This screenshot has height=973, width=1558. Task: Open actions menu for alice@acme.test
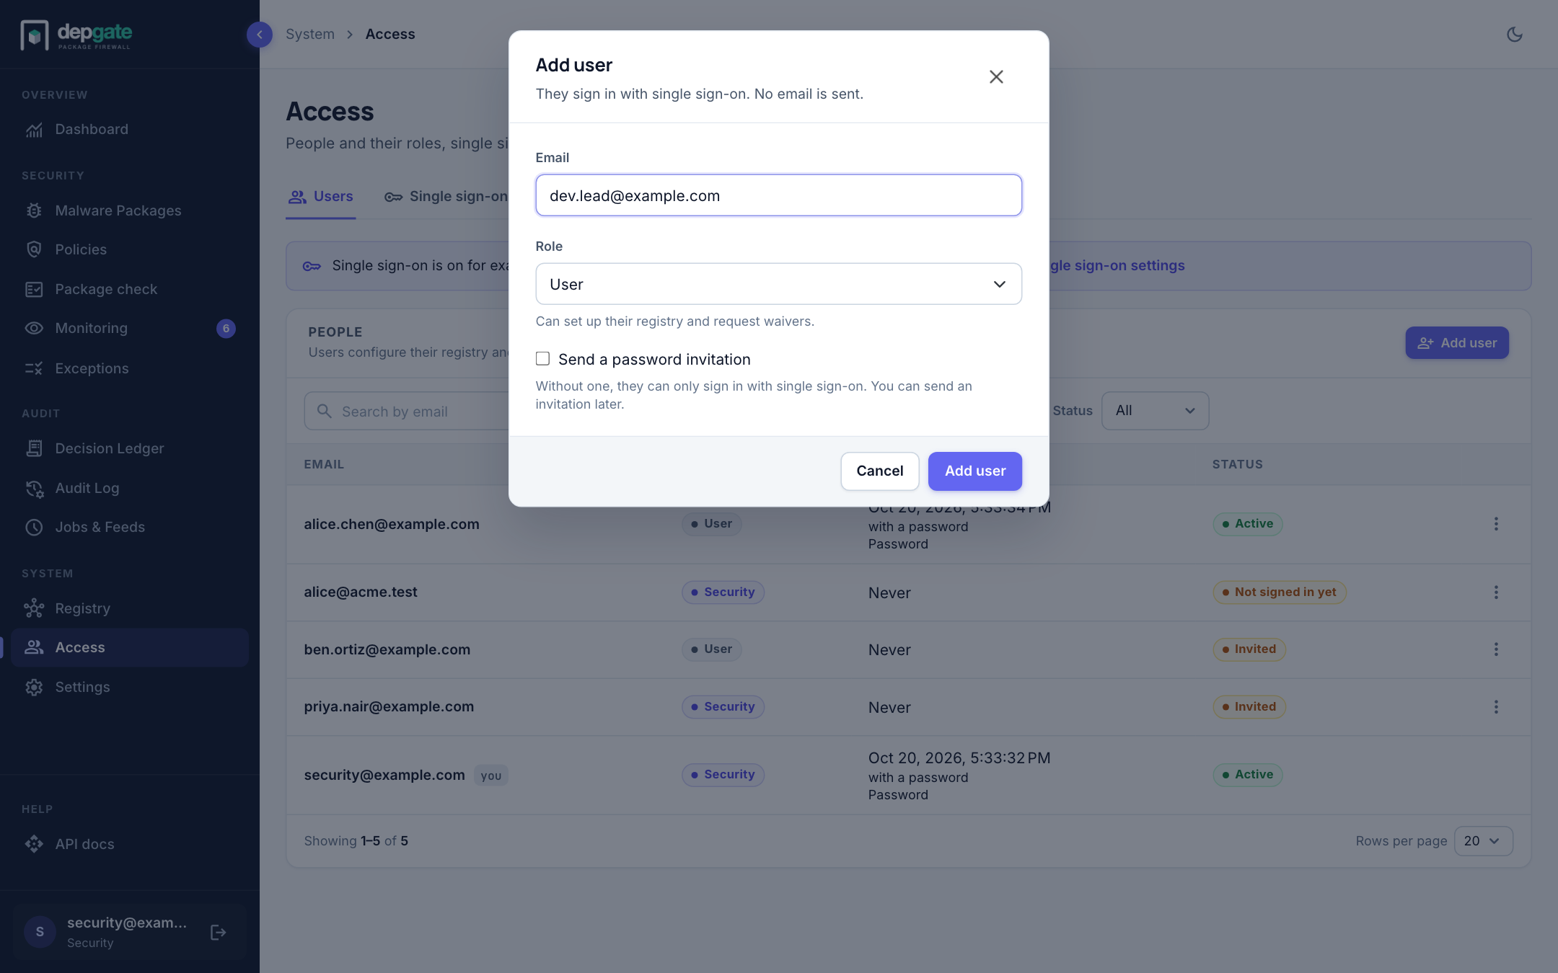[x=1496, y=592]
